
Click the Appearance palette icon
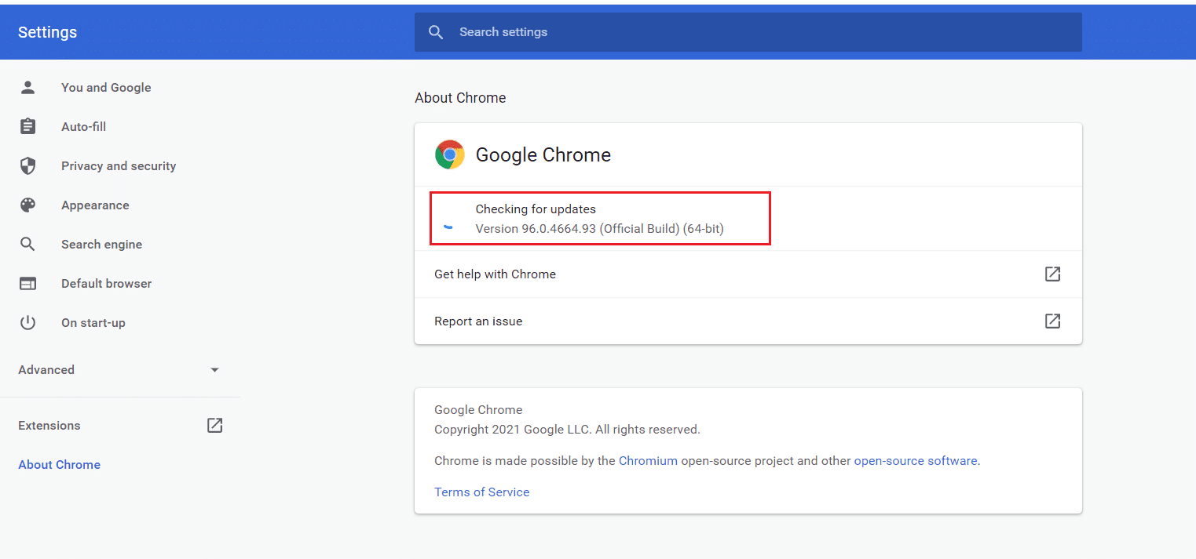28,205
